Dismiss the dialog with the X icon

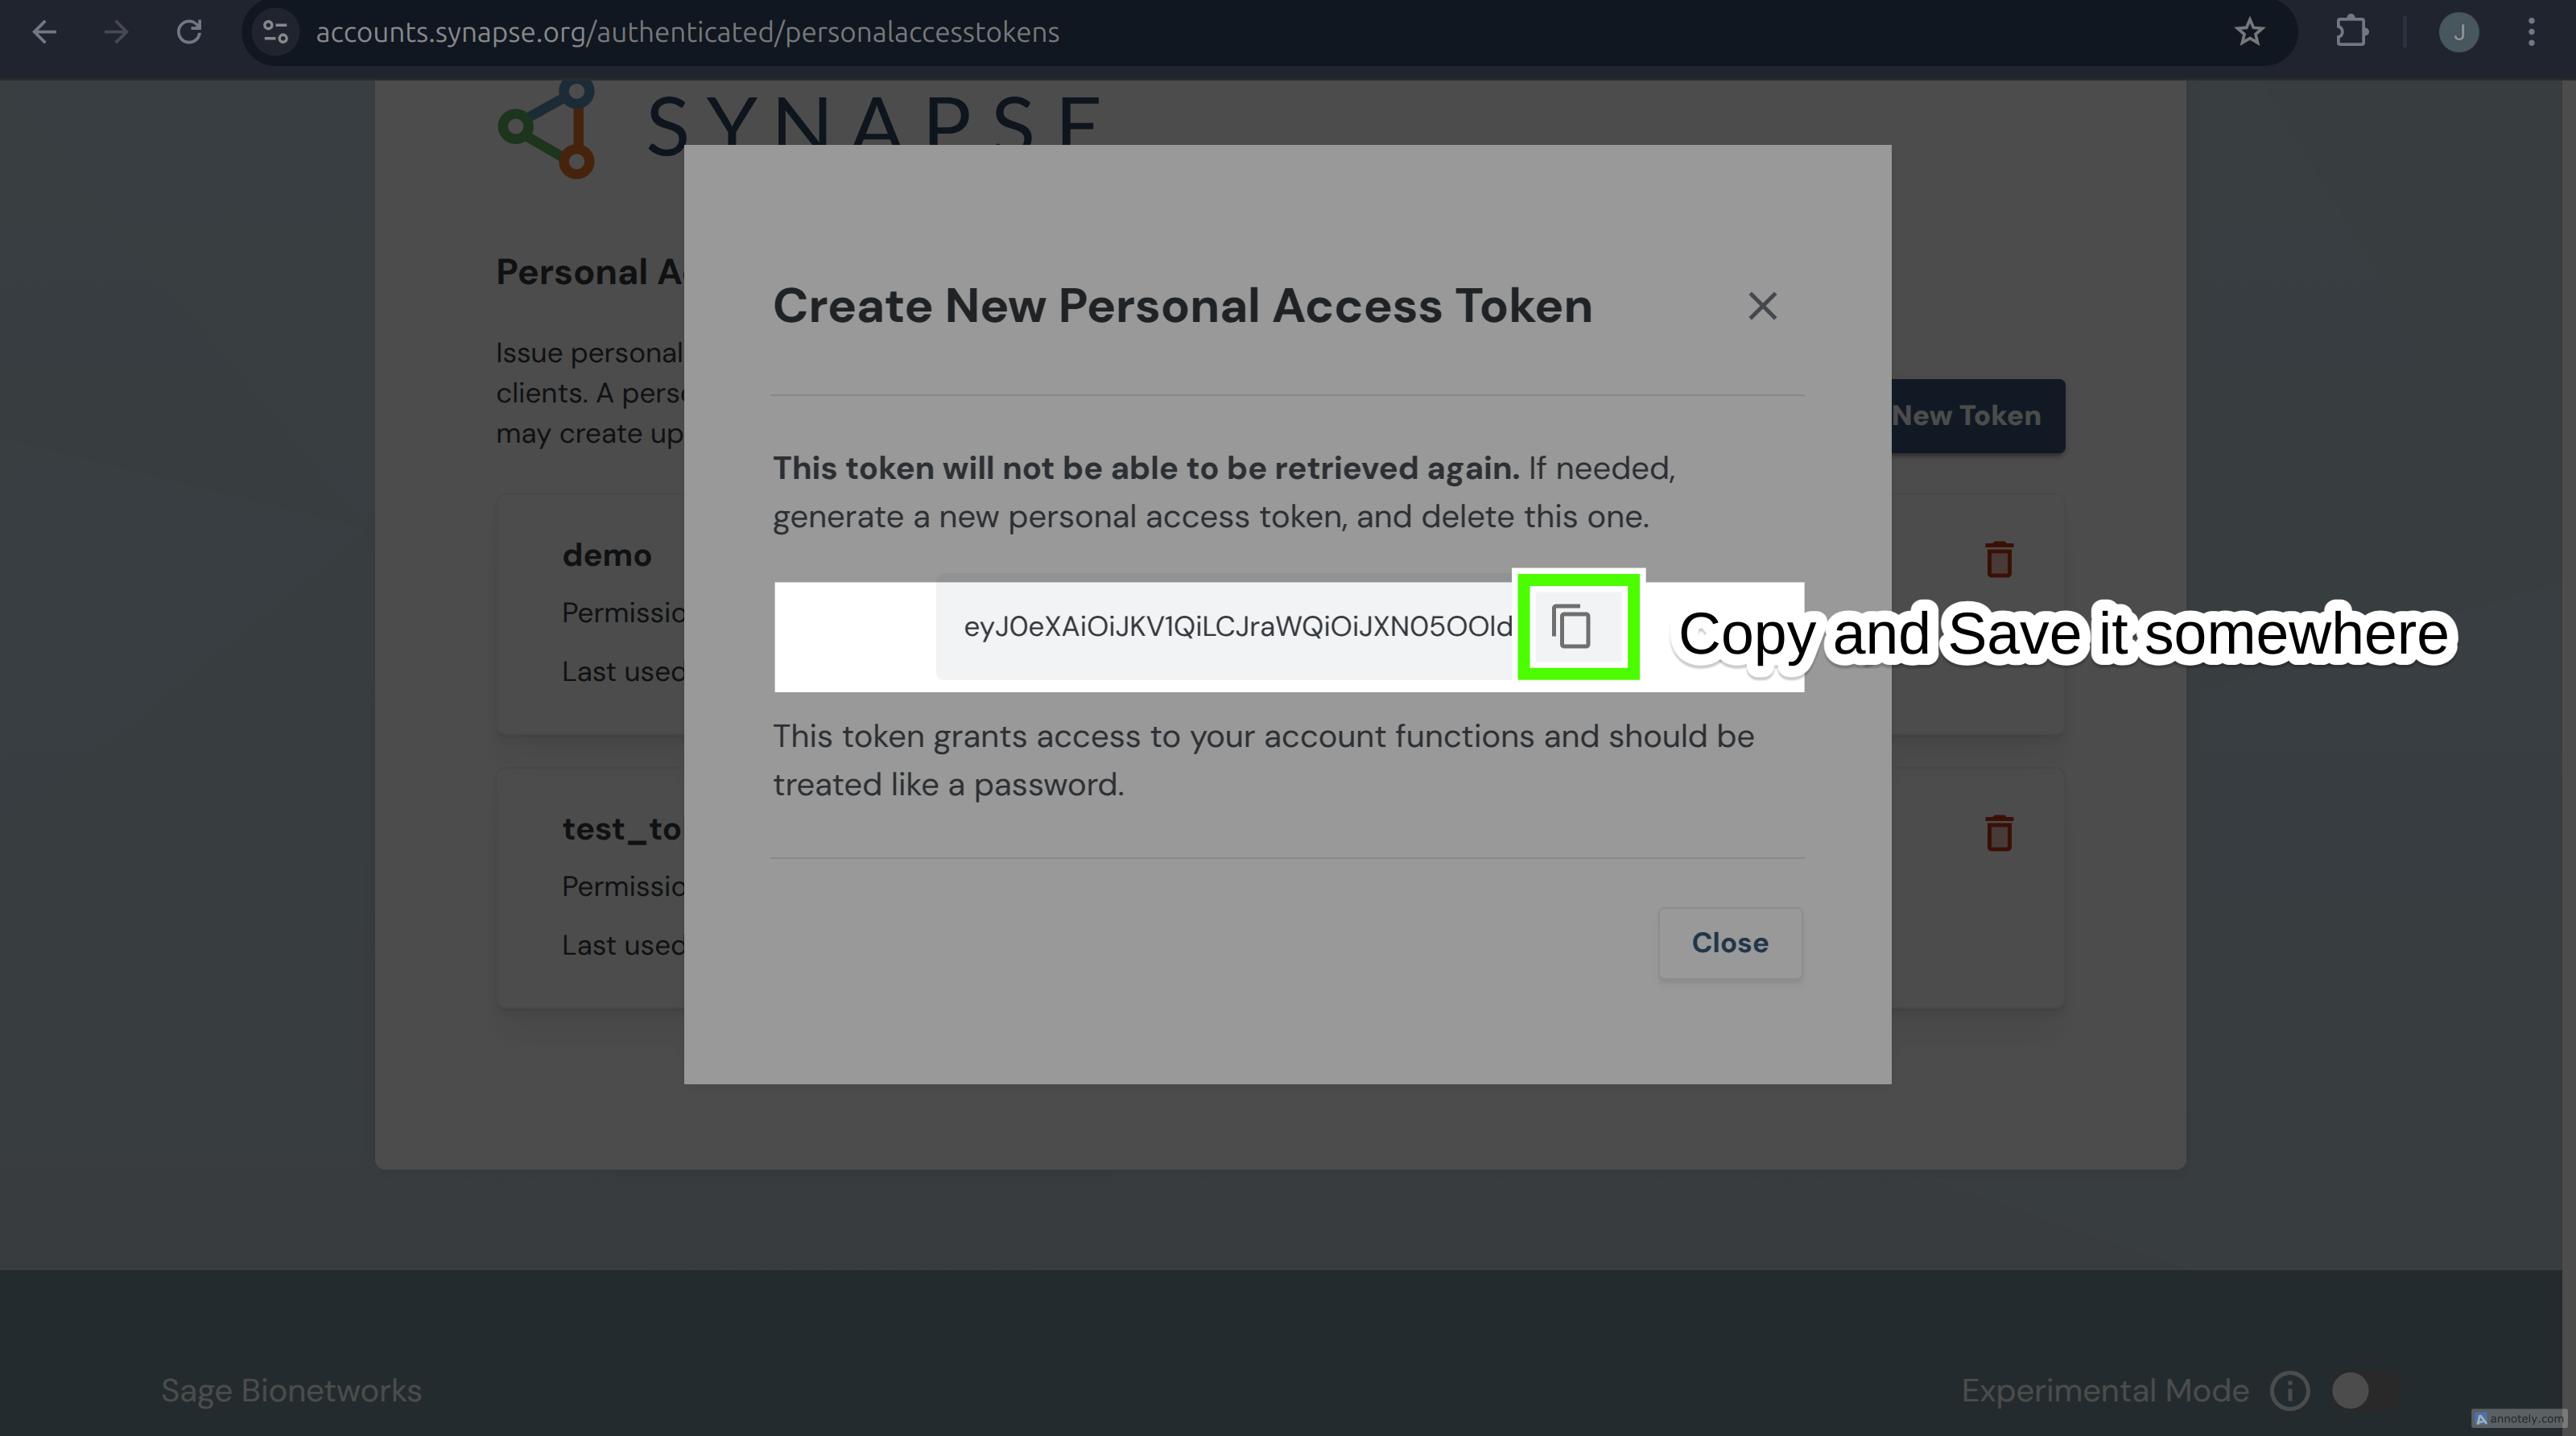(x=1762, y=306)
